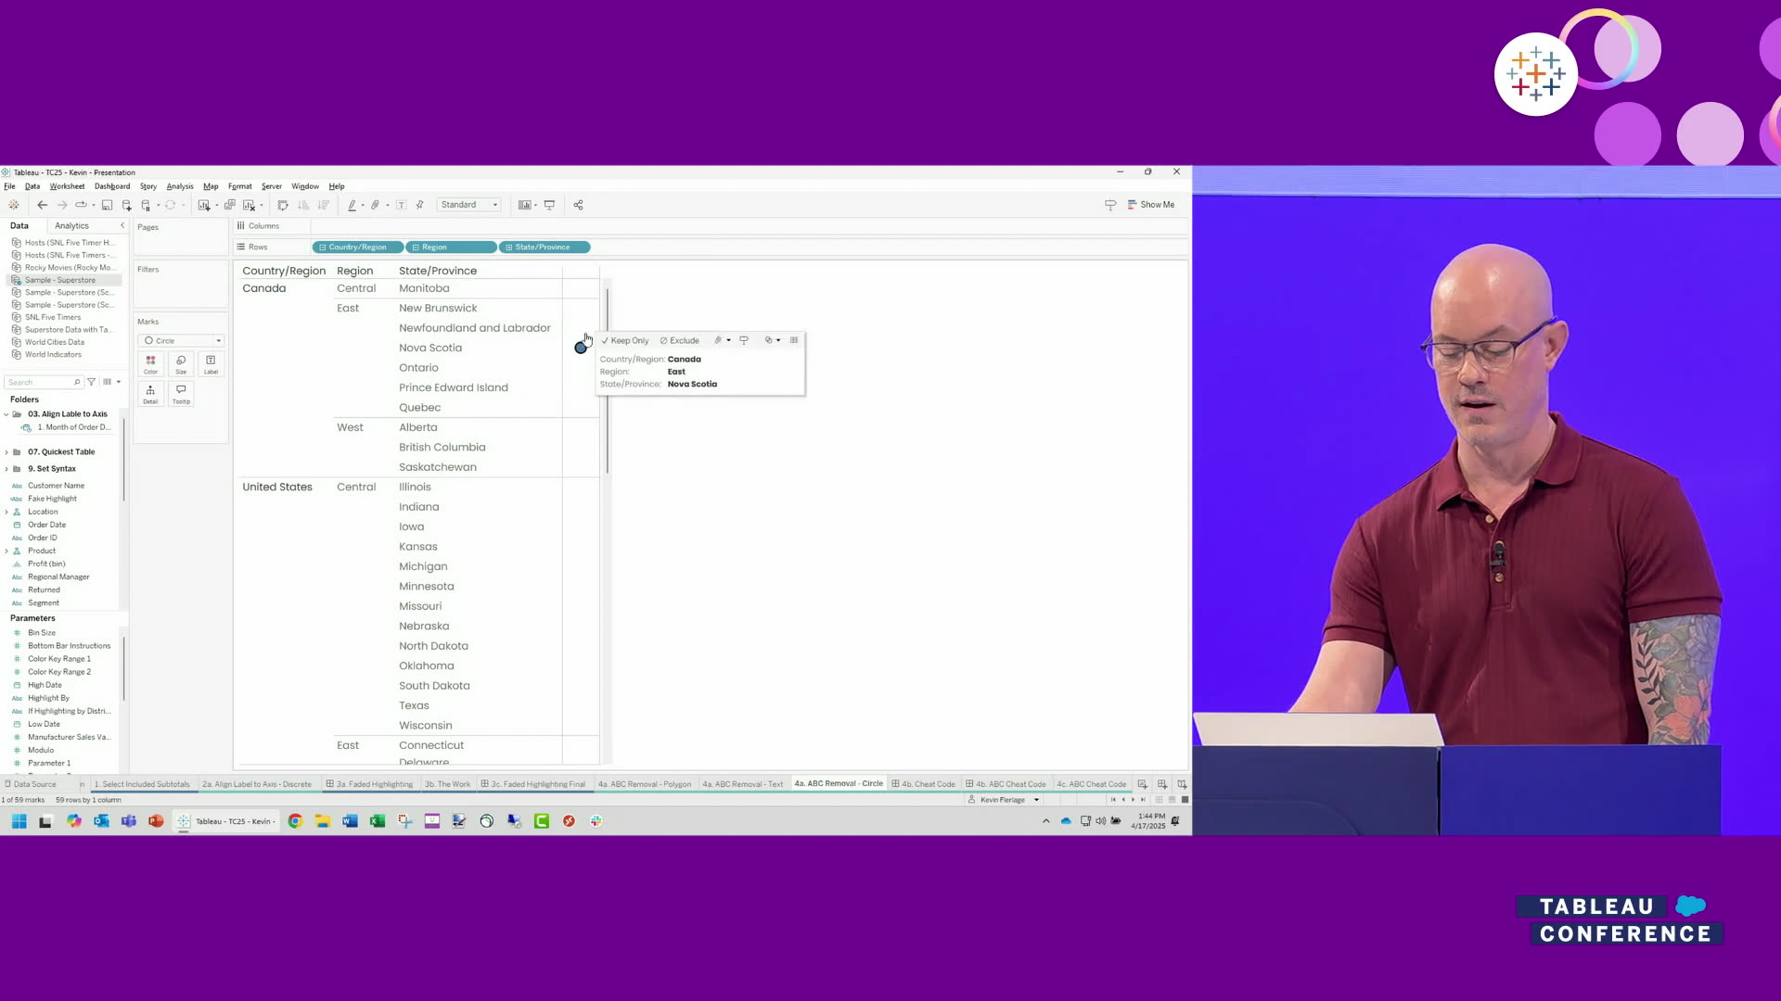The width and height of the screenshot is (1781, 1001).
Task: Click the Detail marks card icon
Action: (x=150, y=394)
